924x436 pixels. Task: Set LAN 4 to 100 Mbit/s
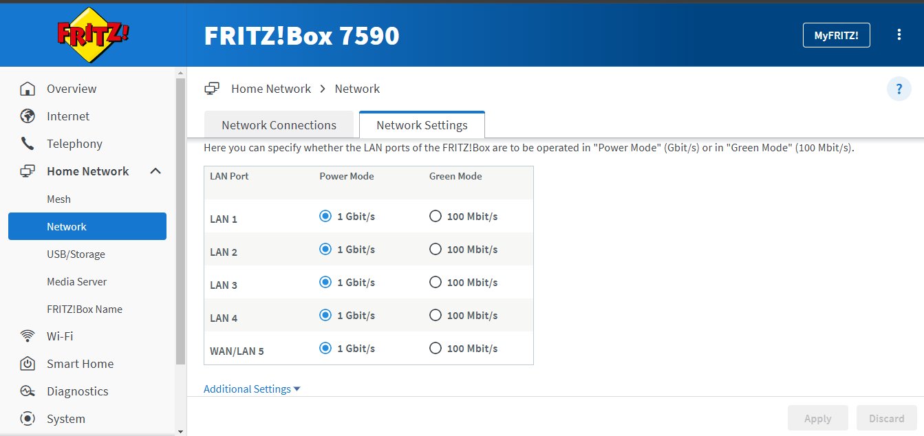pyautogui.click(x=435, y=315)
